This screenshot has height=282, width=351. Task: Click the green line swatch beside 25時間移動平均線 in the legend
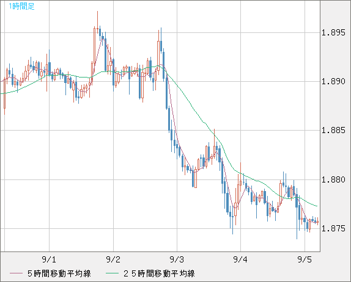click(x=112, y=273)
